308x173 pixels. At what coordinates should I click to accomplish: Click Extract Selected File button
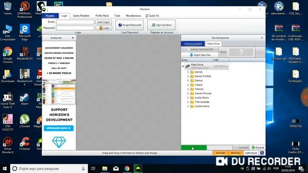coord(200,49)
